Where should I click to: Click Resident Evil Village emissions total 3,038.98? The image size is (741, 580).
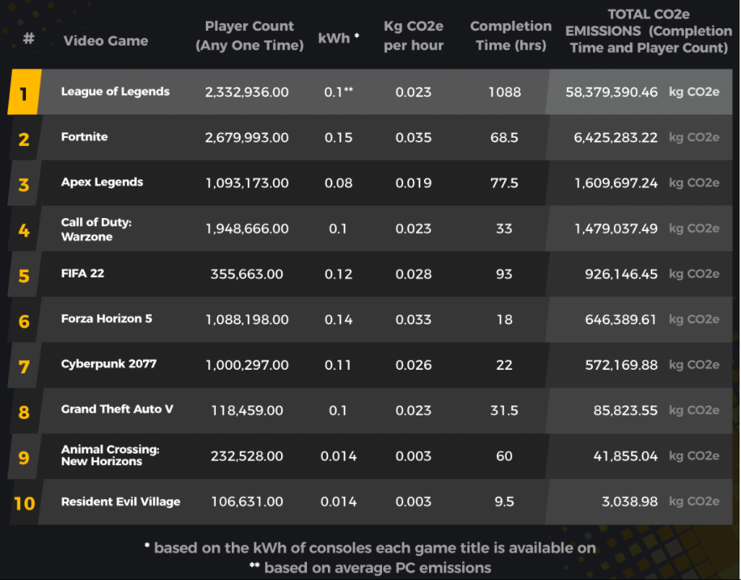[630, 501]
